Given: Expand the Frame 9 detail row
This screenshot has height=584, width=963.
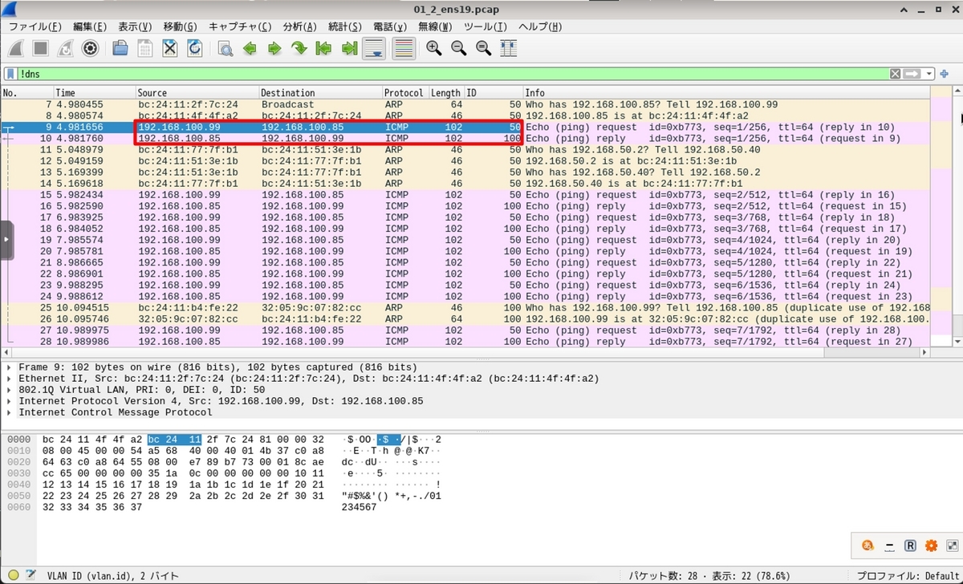Looking at the screenshot, I should (9, 367).
